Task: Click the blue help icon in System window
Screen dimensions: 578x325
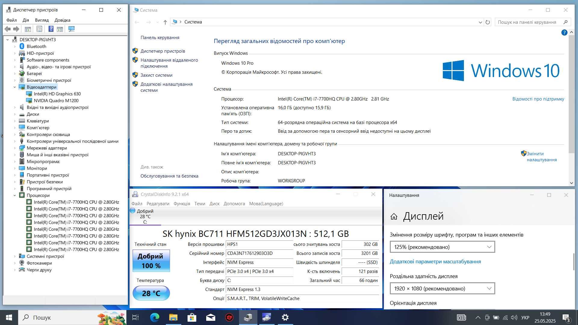Action: click(x=564, y=32)
